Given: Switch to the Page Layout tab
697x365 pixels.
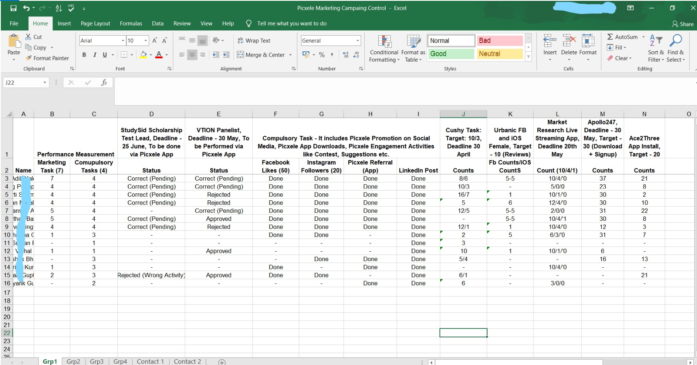Looking at the screenshot, I should [x=95, y=23].
